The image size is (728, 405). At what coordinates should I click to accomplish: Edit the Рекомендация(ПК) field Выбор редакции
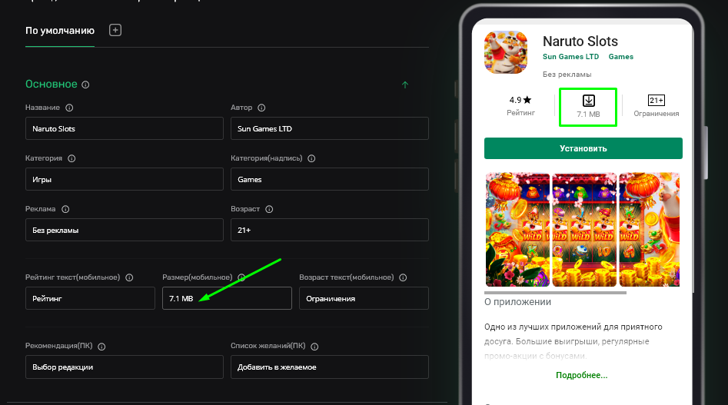[125, 367]
